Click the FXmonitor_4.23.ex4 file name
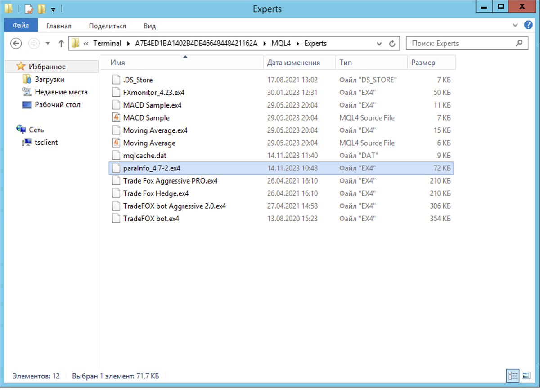The width and height of the screenshot is (540, 390). point(154,93)
